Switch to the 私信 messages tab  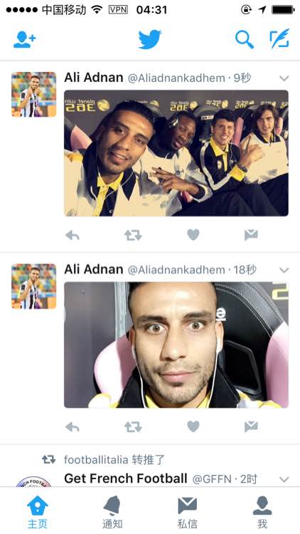pos(187,512)
